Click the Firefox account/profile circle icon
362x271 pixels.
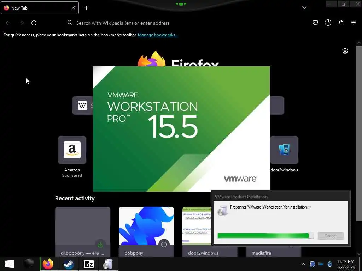pyautogui.click(x=328, y=23)
